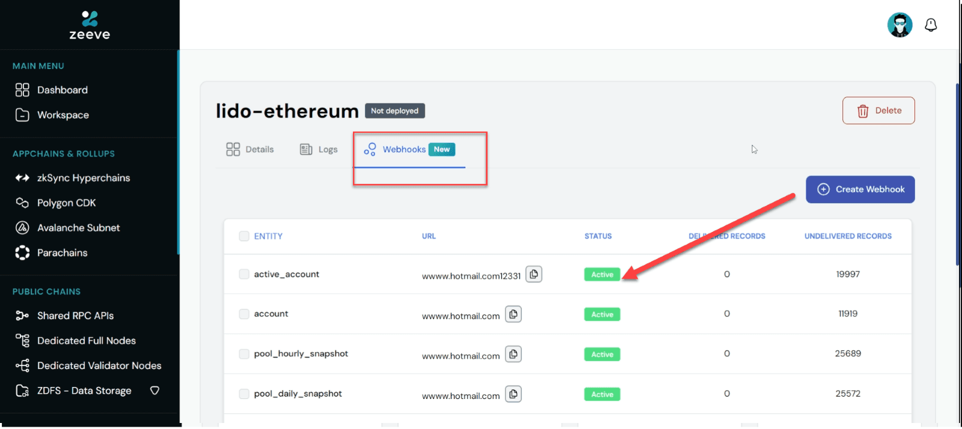
Task: Click Create Webhook button
Action: click(x=860, y=189)
